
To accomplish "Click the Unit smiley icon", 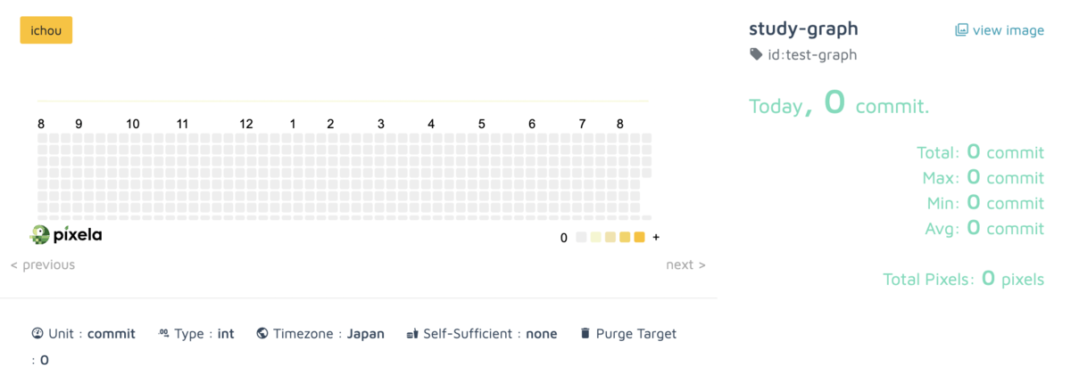I will [x=37, y=334].
